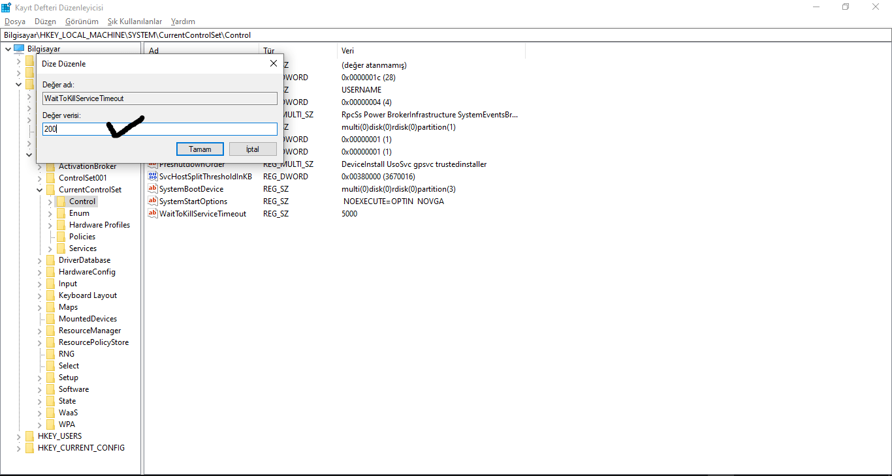Screen dimensions: 892x476
Task: Open the Sık Kullanılanlar menu
Action: [x=135, y=22]
